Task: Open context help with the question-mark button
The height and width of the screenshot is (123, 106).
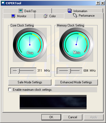Action: (98, 3)
